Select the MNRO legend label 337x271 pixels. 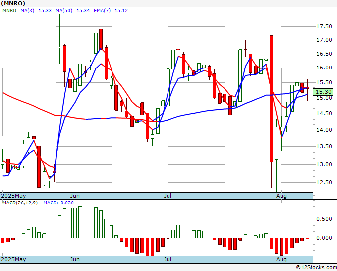click(9, 11)
